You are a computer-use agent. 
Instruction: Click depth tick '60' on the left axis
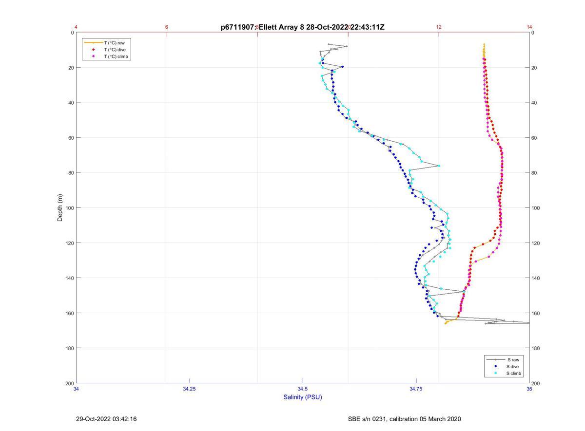pos(71,138)
